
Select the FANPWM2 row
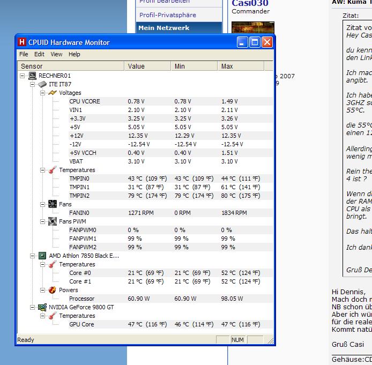pos(170,247)
